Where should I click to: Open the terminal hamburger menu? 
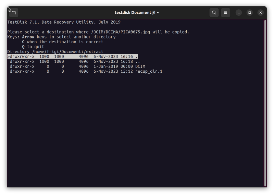point(225,13)
